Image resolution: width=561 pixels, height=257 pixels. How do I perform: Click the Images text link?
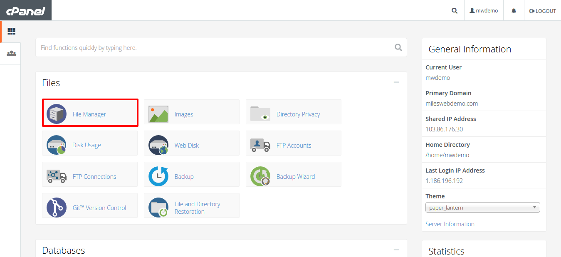coord(184,114)
